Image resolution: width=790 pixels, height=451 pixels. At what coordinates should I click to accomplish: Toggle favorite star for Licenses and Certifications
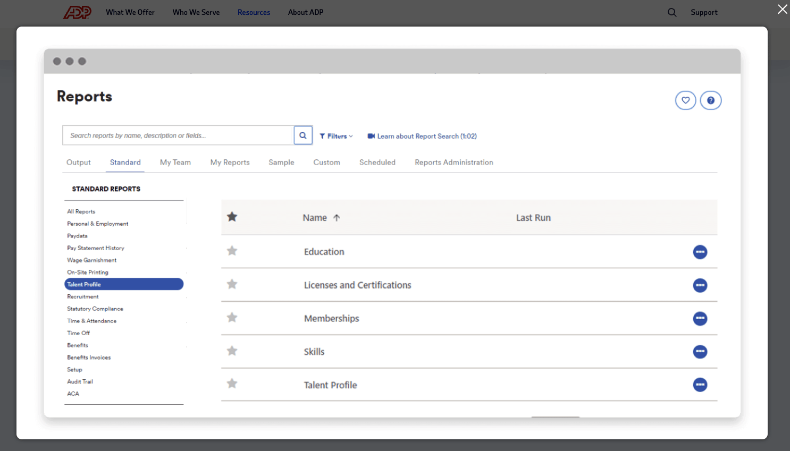[x=232, y=284]
